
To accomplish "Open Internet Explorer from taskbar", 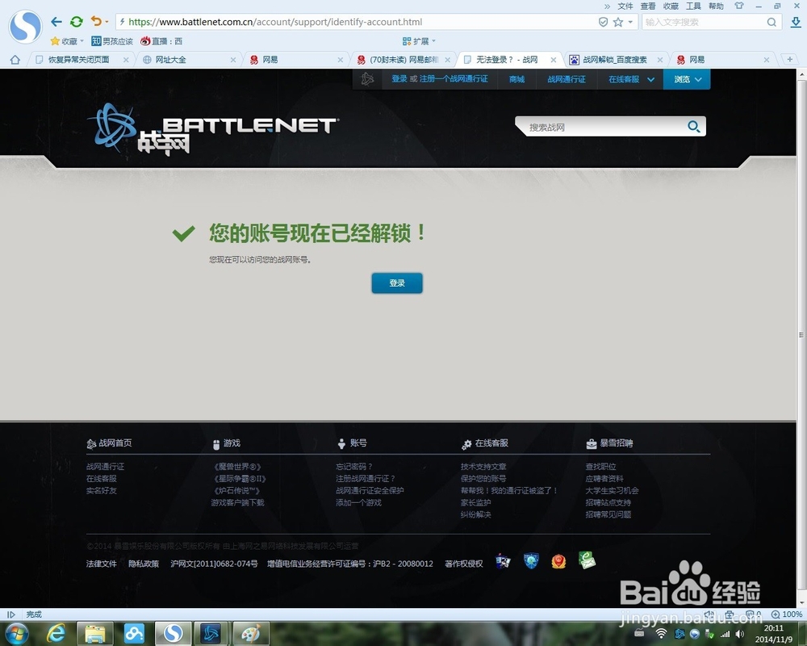I will (x=56, y=634).
